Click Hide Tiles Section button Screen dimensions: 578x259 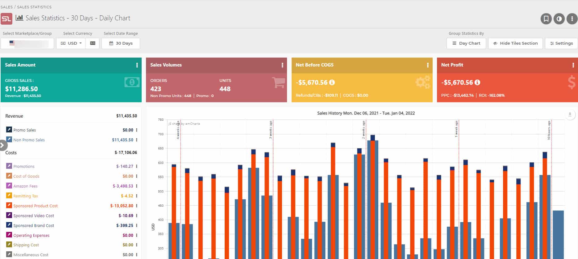tap(515, 43)
